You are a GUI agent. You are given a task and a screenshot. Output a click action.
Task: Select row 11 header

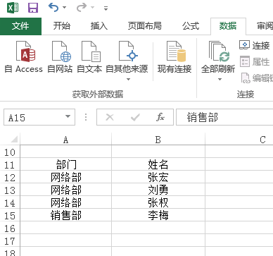click(10, 165)
